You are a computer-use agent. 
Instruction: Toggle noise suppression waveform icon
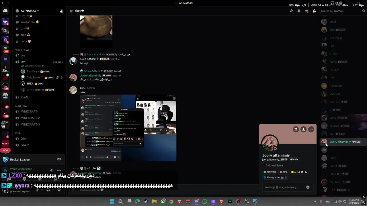click(52, 171)
